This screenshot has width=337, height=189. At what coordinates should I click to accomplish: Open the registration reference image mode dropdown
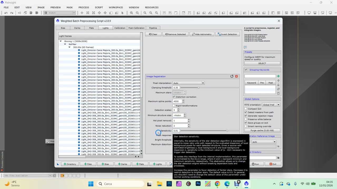pos(264,142)
